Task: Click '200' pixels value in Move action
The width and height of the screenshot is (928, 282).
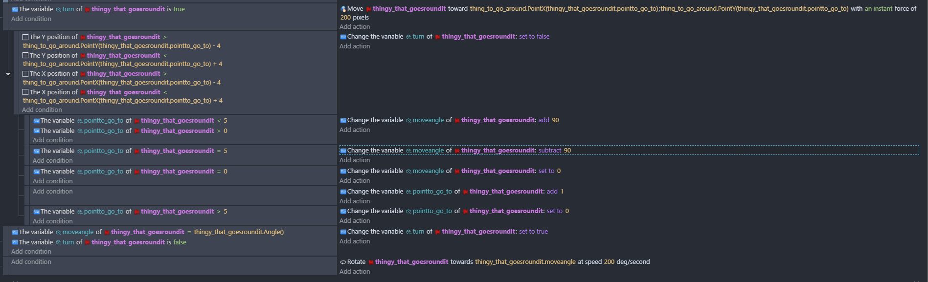Action: (x=345, y=18)
